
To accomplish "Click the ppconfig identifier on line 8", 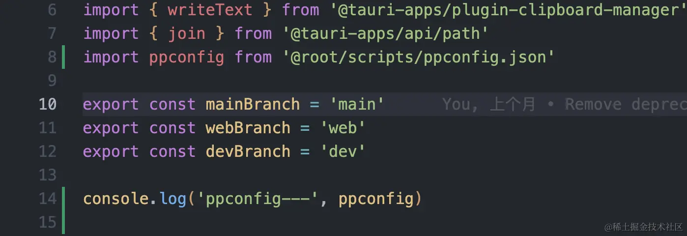I will tap(187, 57).
